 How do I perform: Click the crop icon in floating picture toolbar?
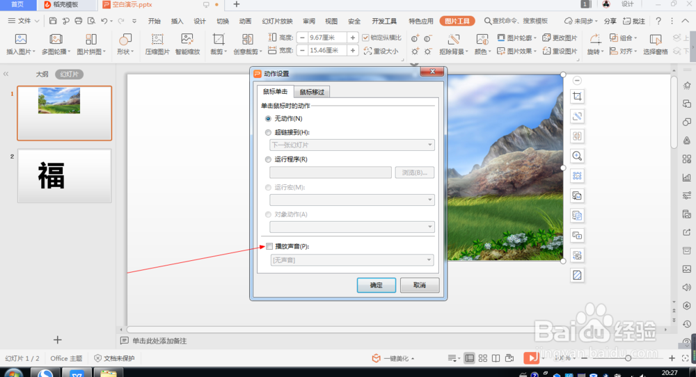(577, 96)
